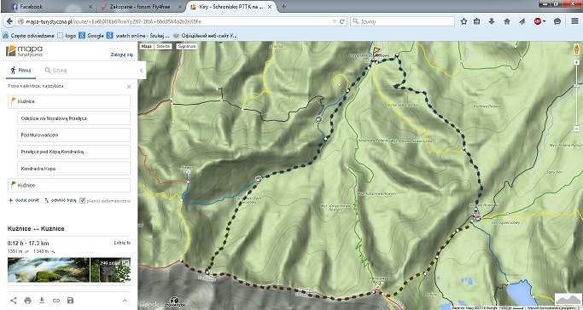
Task: Click 'odwróć trasę' link
Action: (x=61, y=200)
